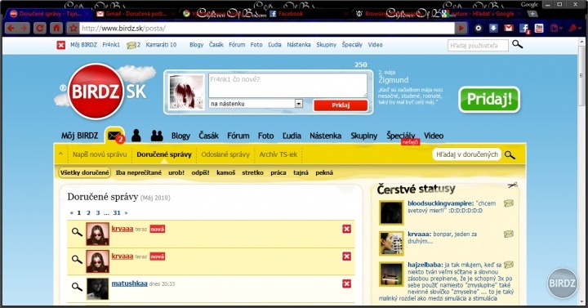Image resolution: width=588 pixels, height=308 pixels.
Task: Open the two-people friends icon
Action: [x=157, y=136]
